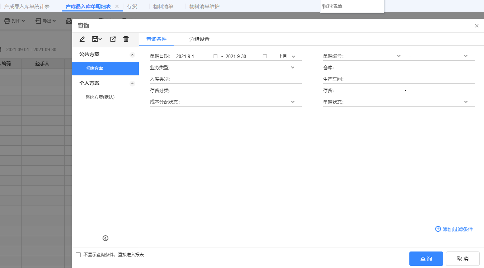
Task: Click the edit scheme pencil icon
Action: point(82,39)
